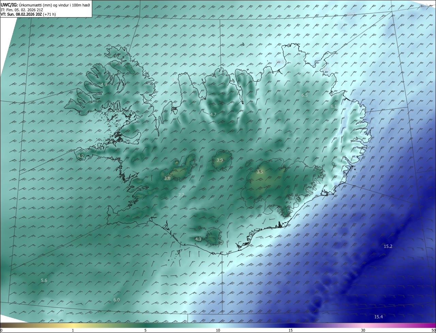The height and width of the screenshot is (333, 436).
Task: Click the colour scale tick label 10
Action: [218, 330]
